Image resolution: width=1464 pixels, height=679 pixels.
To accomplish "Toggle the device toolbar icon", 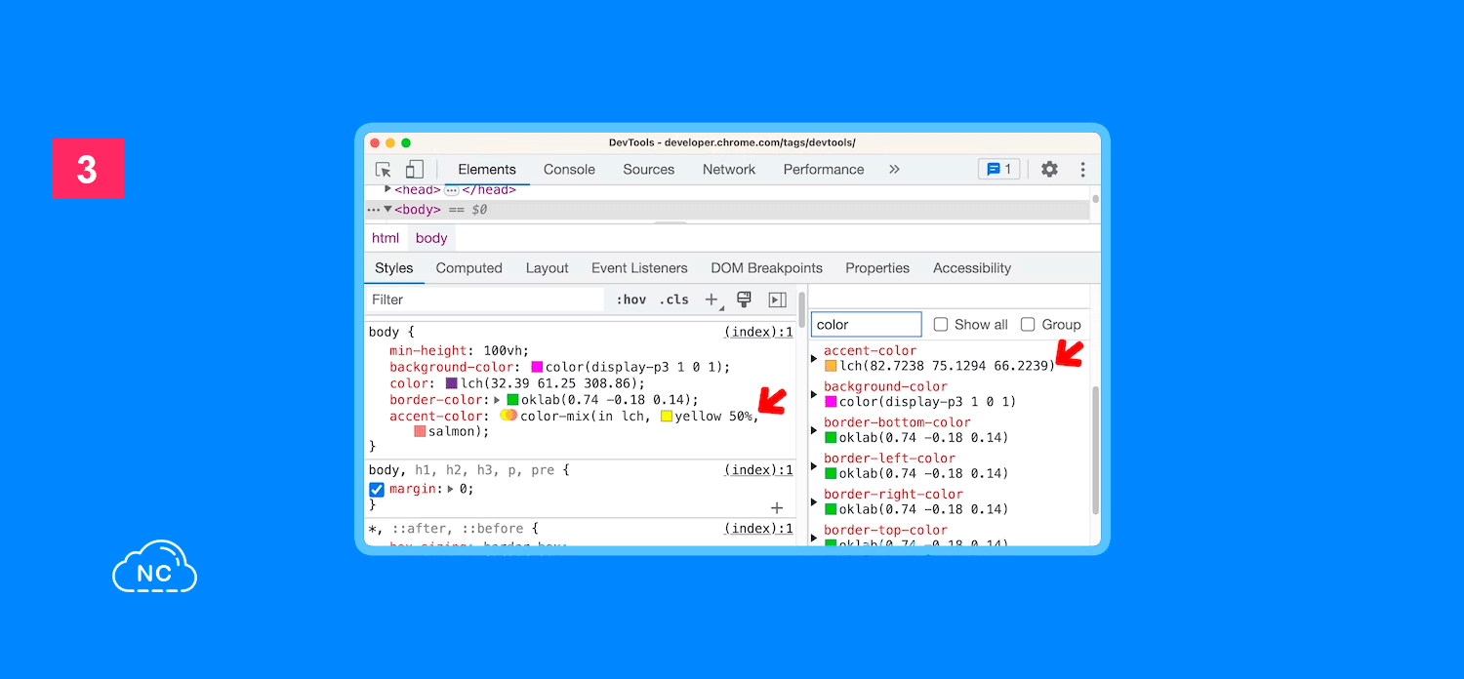I will [415, 170].
